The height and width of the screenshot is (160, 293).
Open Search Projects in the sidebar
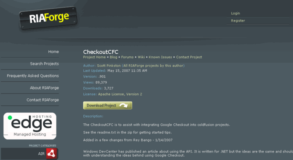[x=44, y=64]
